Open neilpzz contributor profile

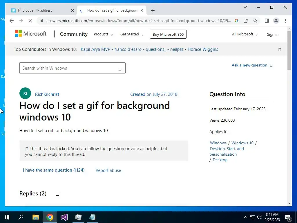177,49
